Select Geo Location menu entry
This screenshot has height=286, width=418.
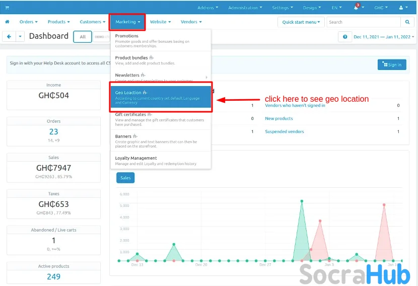tap(161, 97)
